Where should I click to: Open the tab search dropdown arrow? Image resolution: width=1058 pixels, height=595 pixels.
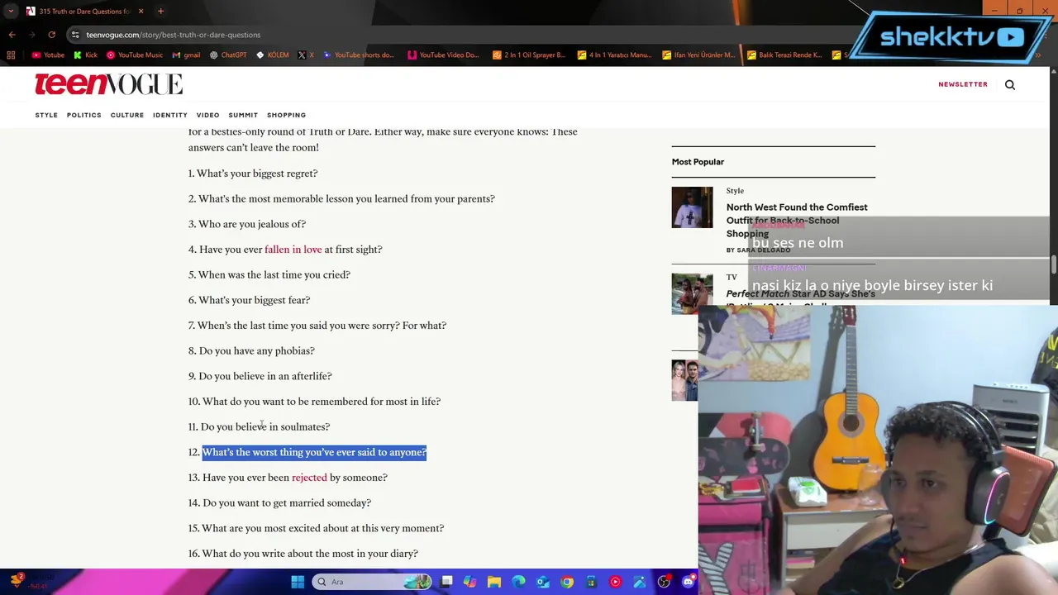tap(11, 11)
